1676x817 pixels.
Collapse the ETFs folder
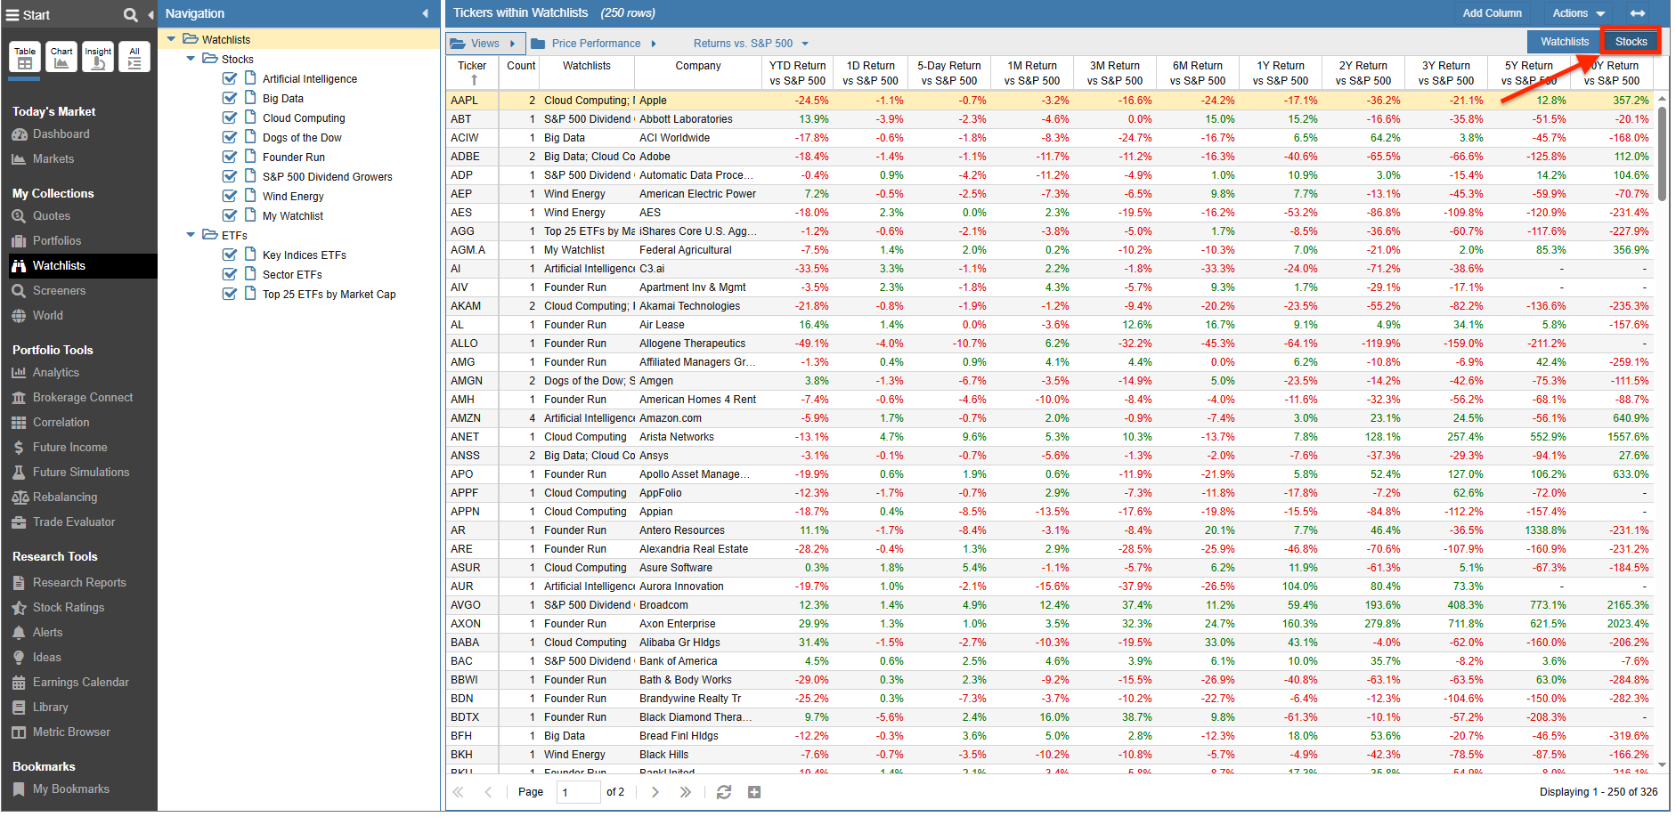191,235
